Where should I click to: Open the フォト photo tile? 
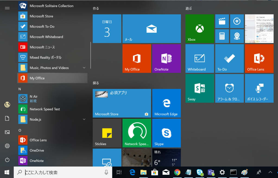coord(259,29)
